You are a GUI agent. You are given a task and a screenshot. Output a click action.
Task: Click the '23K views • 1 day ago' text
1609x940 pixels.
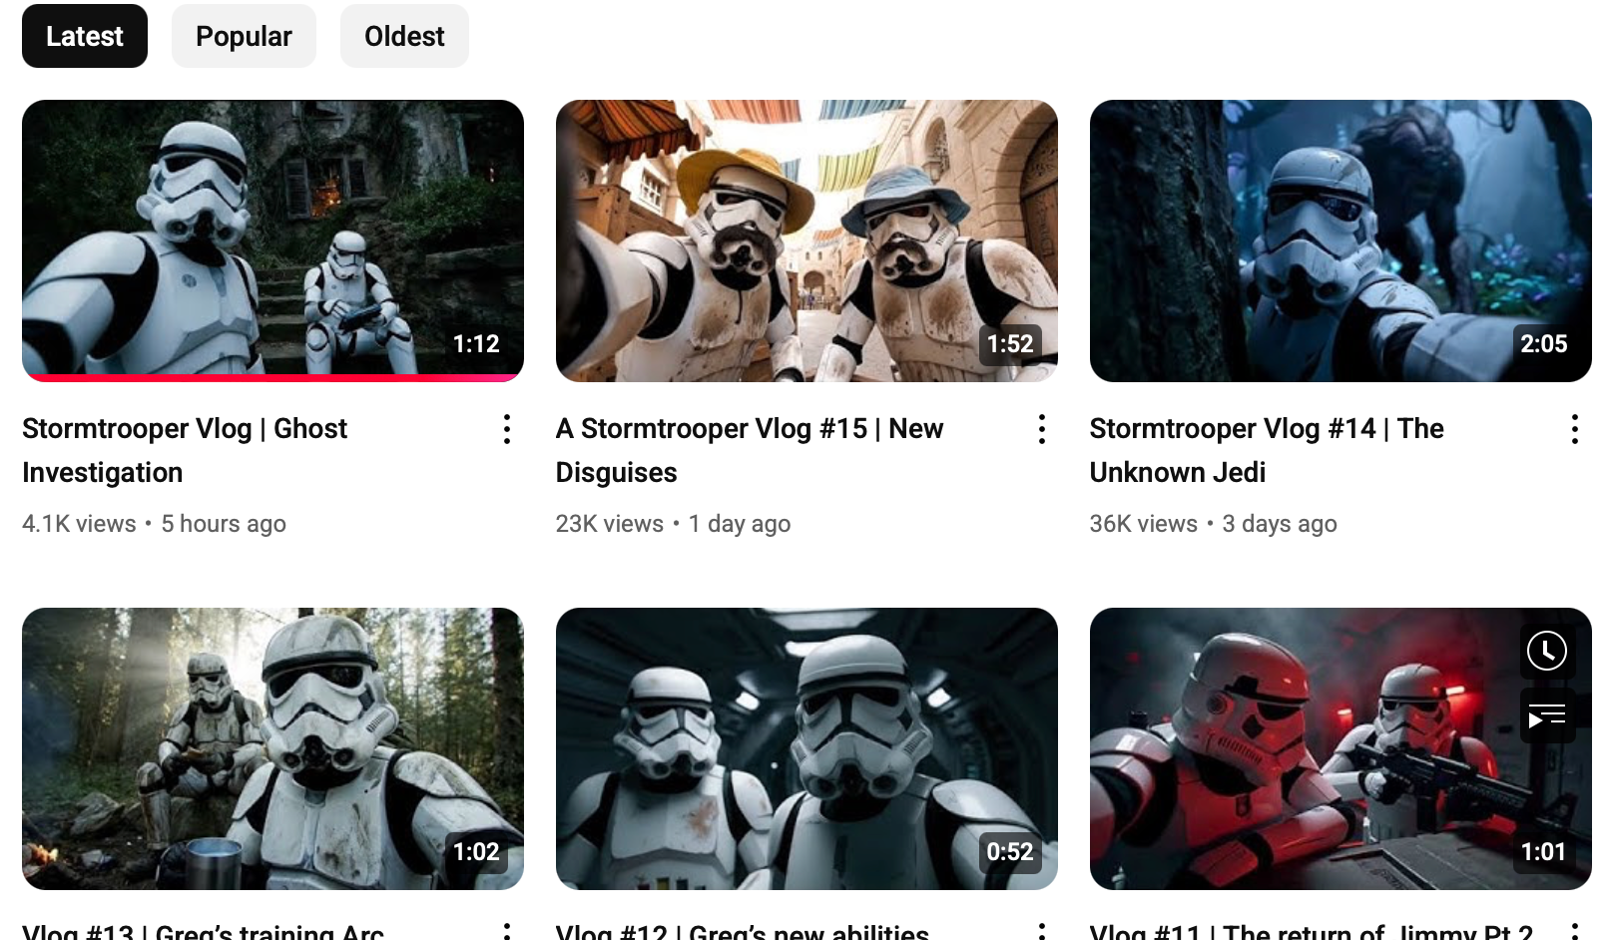point(673,524)
